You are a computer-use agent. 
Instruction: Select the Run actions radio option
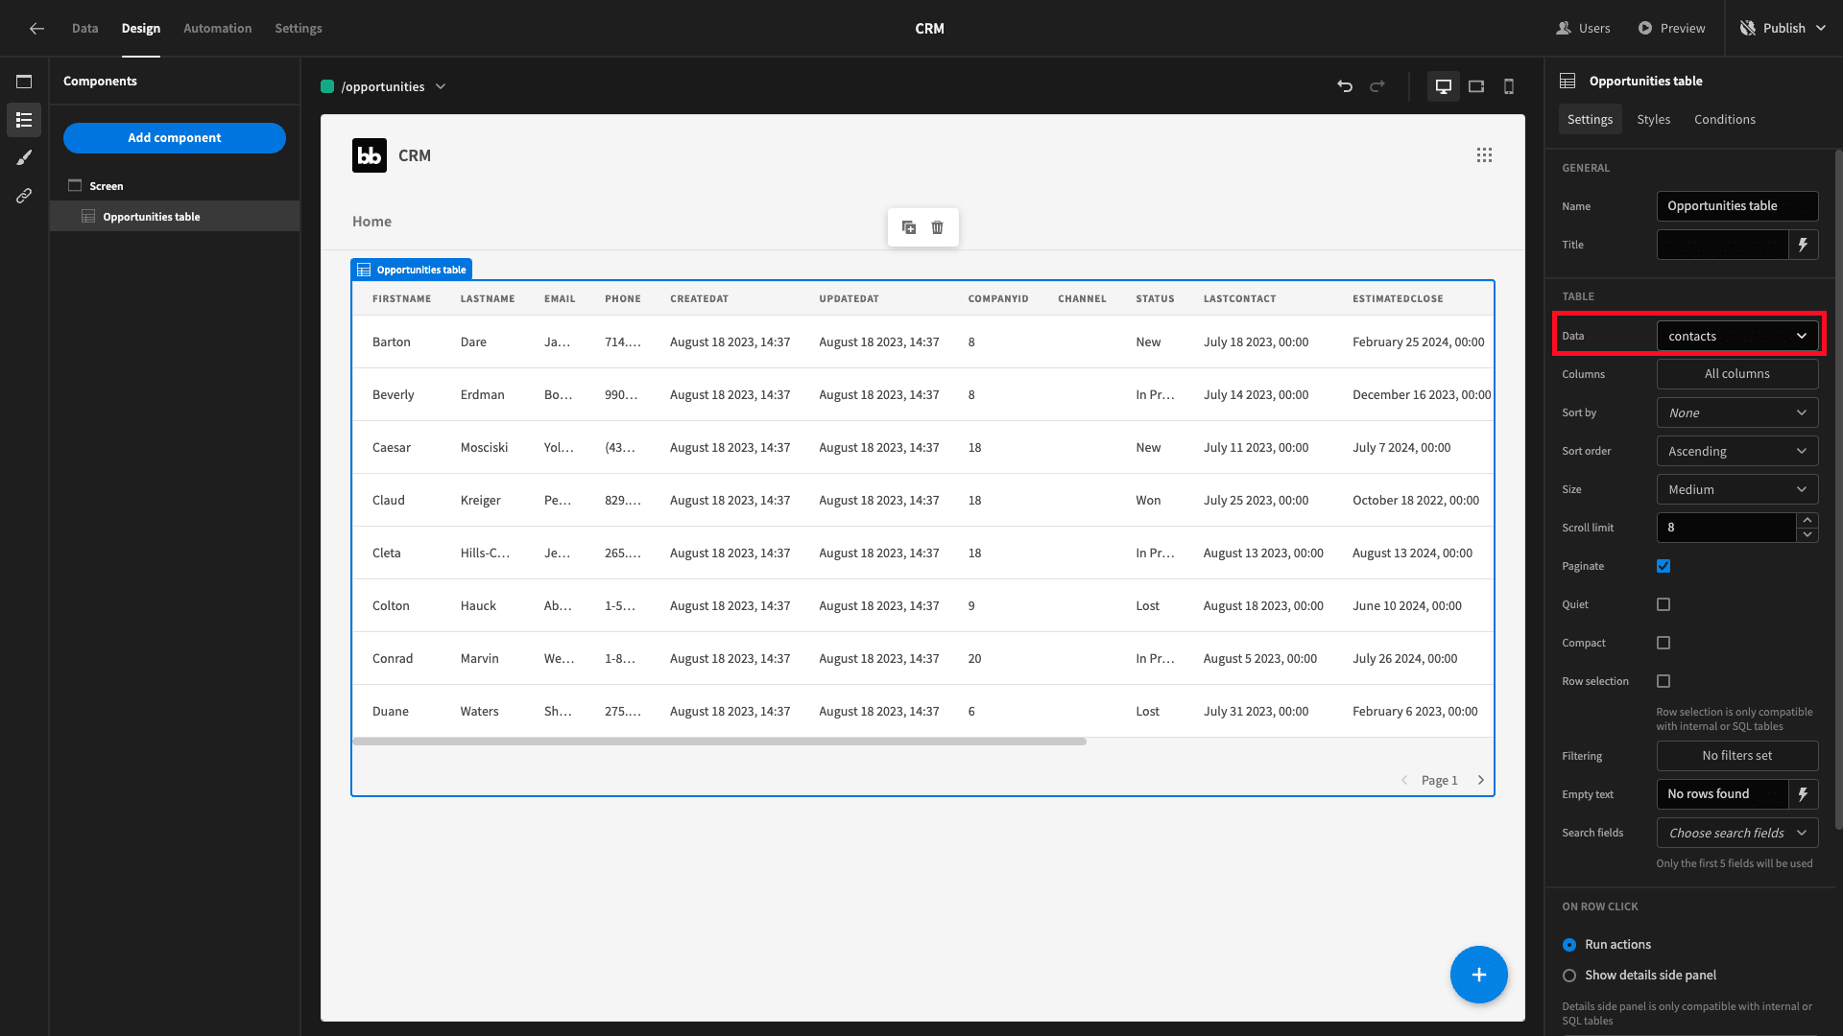[1569, 945]
